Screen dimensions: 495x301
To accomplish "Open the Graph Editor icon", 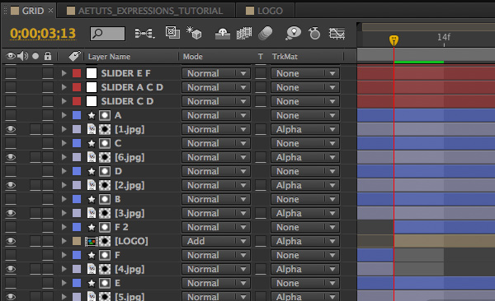I will (x=337, y=34).
